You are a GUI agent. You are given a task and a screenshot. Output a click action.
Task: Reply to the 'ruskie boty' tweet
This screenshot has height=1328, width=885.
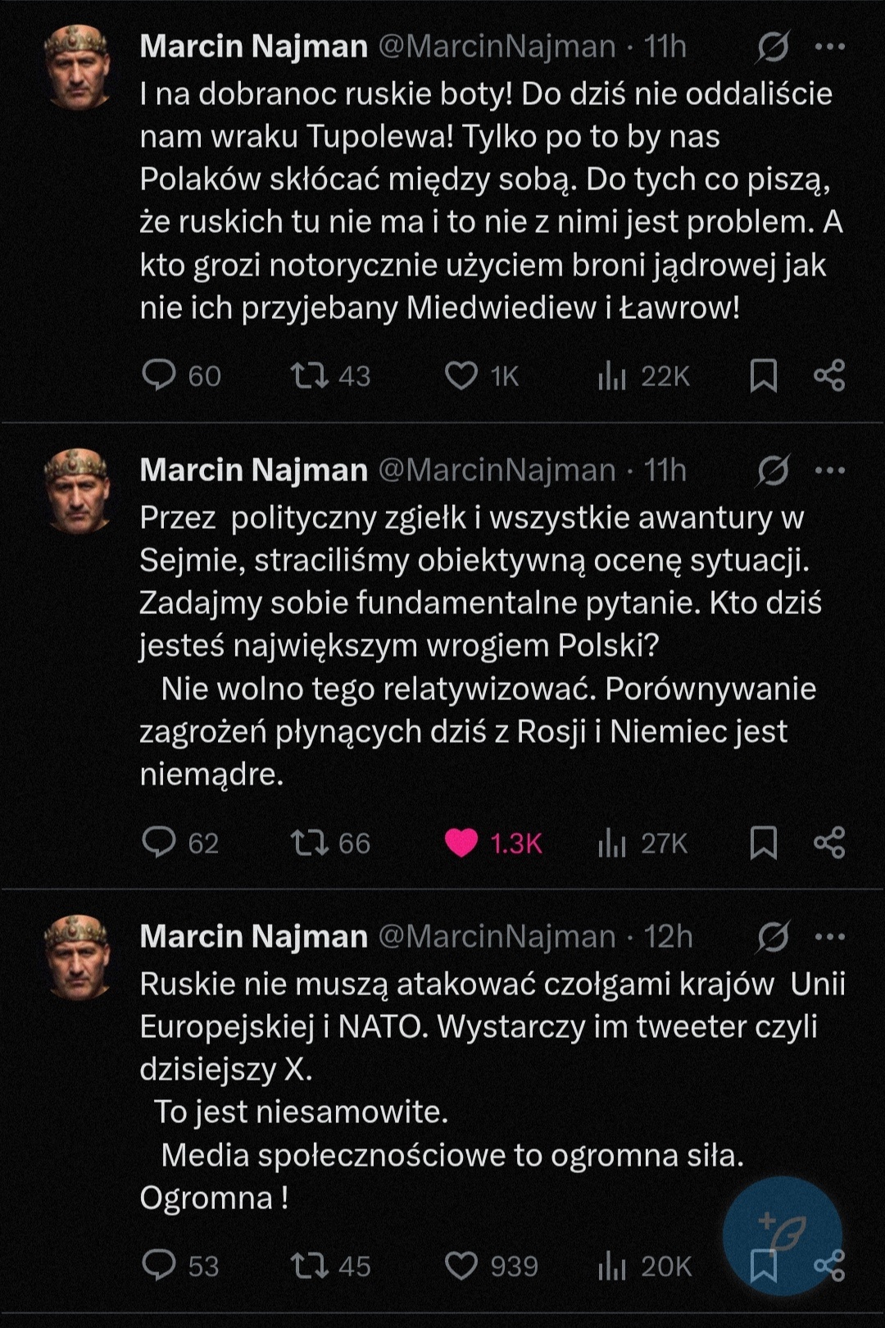[x=159, y=375]
